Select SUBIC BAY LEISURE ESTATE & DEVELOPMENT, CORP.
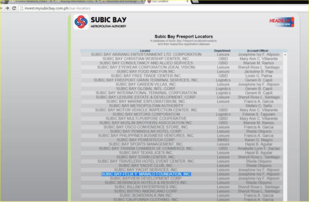This screenshot has width=309, height=202. click(146, 97)
